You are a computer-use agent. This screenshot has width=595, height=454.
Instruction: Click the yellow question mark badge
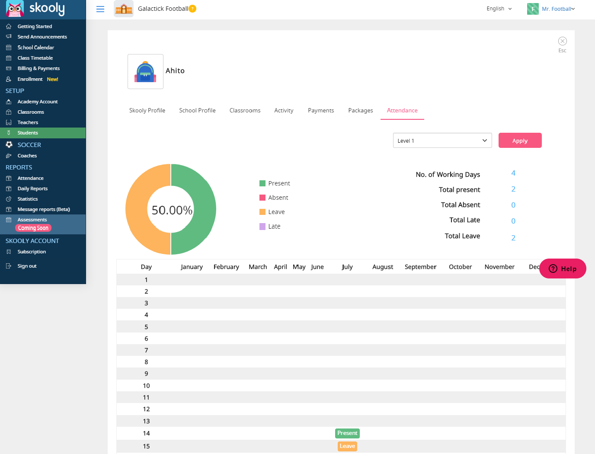(x=193, y=9)
